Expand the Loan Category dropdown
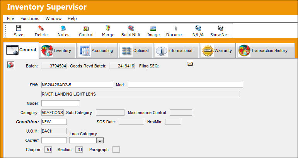Viewport: 298px width, 158px height. [x=100, y=140]
